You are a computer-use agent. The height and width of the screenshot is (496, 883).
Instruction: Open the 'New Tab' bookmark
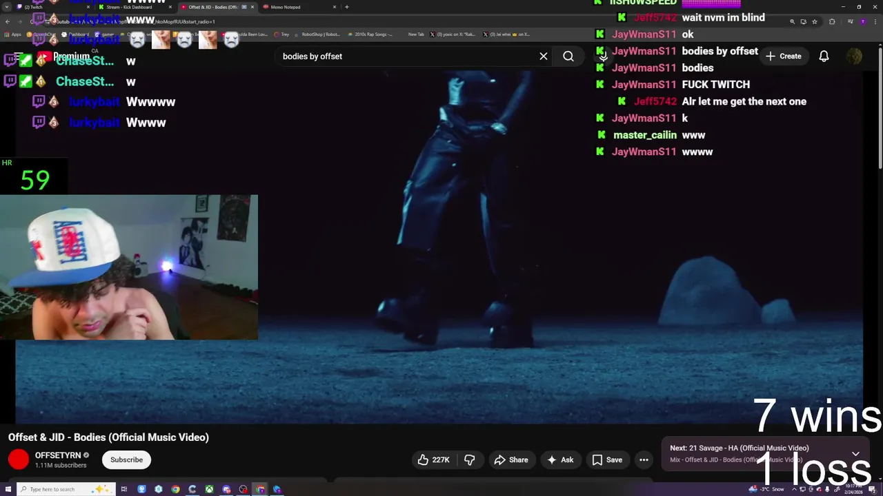click(x=416, y=34)
